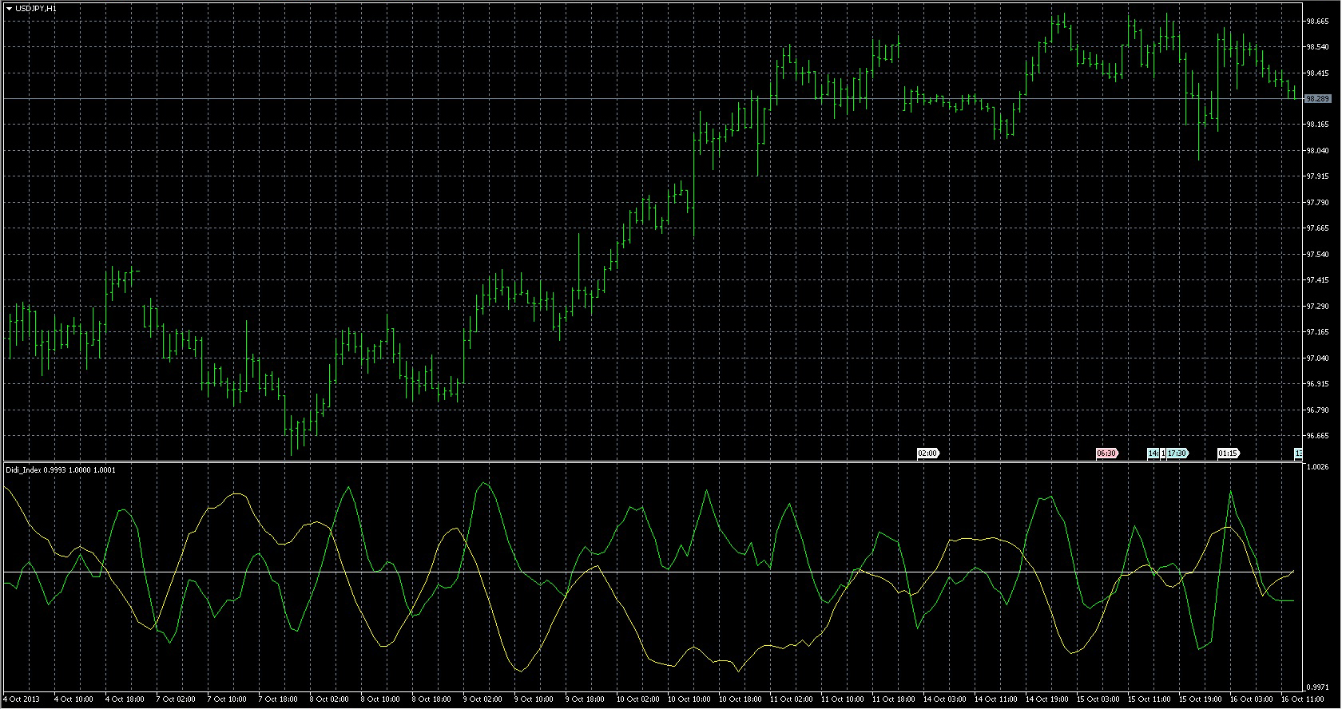Click the 8 Oct 02:00 time label

(x=329, y=699)
